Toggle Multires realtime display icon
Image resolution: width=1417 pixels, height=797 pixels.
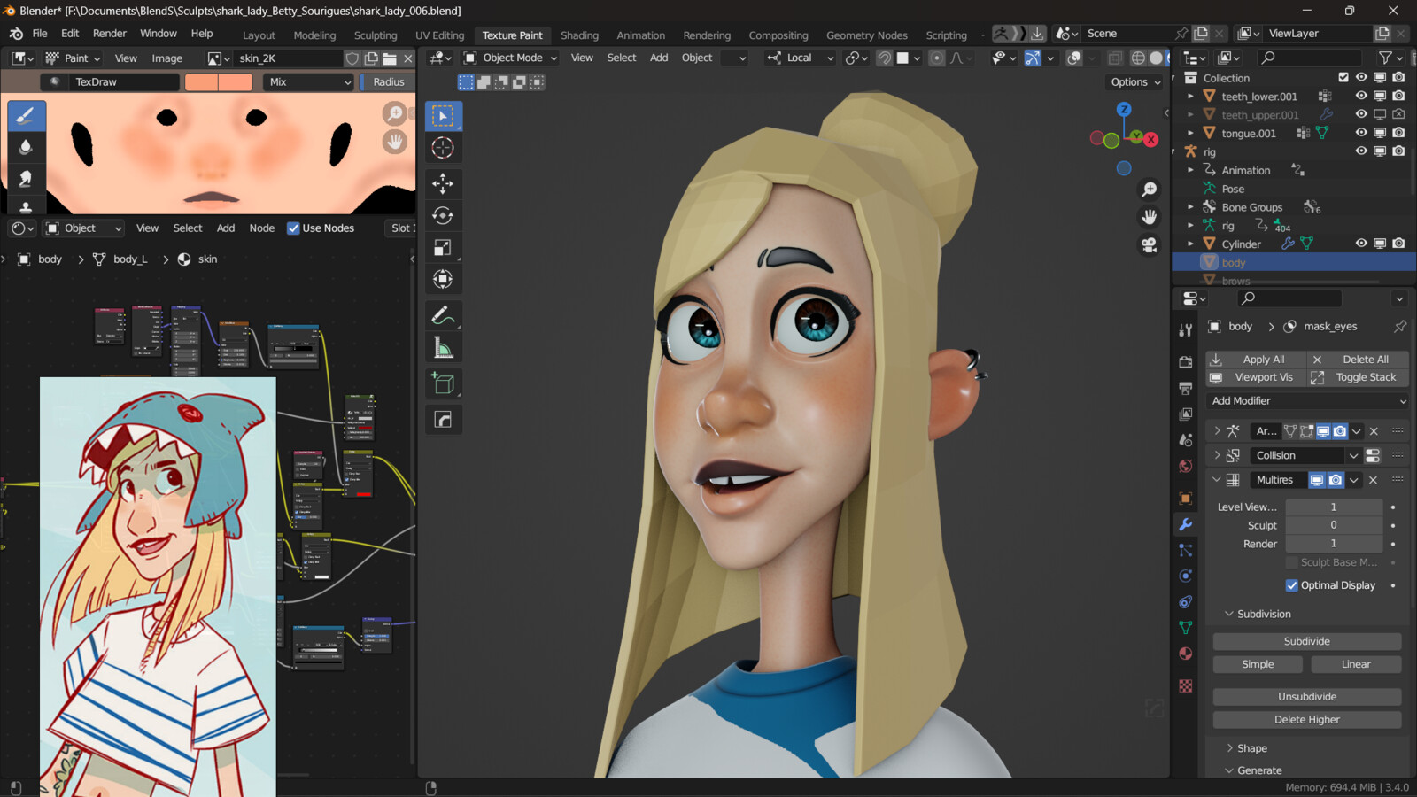1317,480
